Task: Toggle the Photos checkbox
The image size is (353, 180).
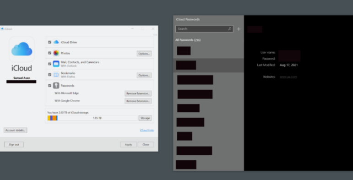Action: pos(49,53)
